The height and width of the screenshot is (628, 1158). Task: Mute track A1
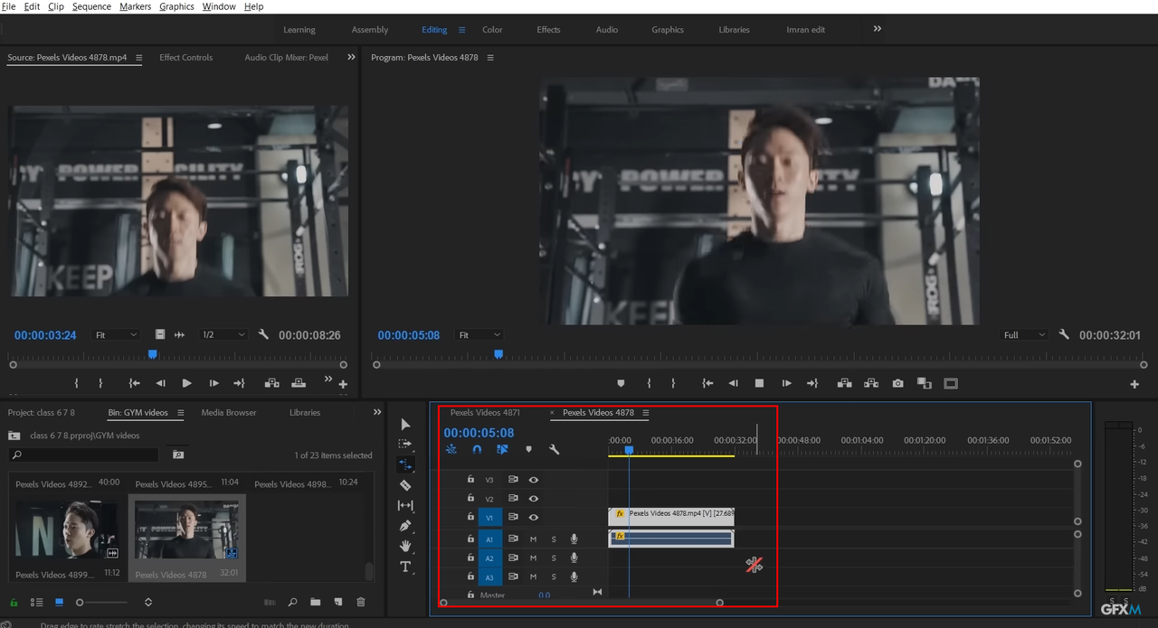pos(534,539)
